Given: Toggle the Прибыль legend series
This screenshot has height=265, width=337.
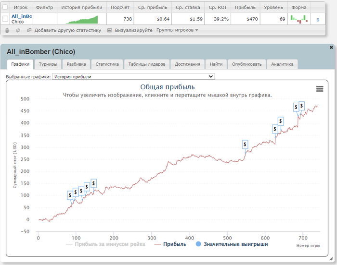Looking at the screenshot, I should tap(170, 244).
